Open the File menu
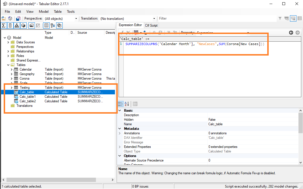 (7, 12)
